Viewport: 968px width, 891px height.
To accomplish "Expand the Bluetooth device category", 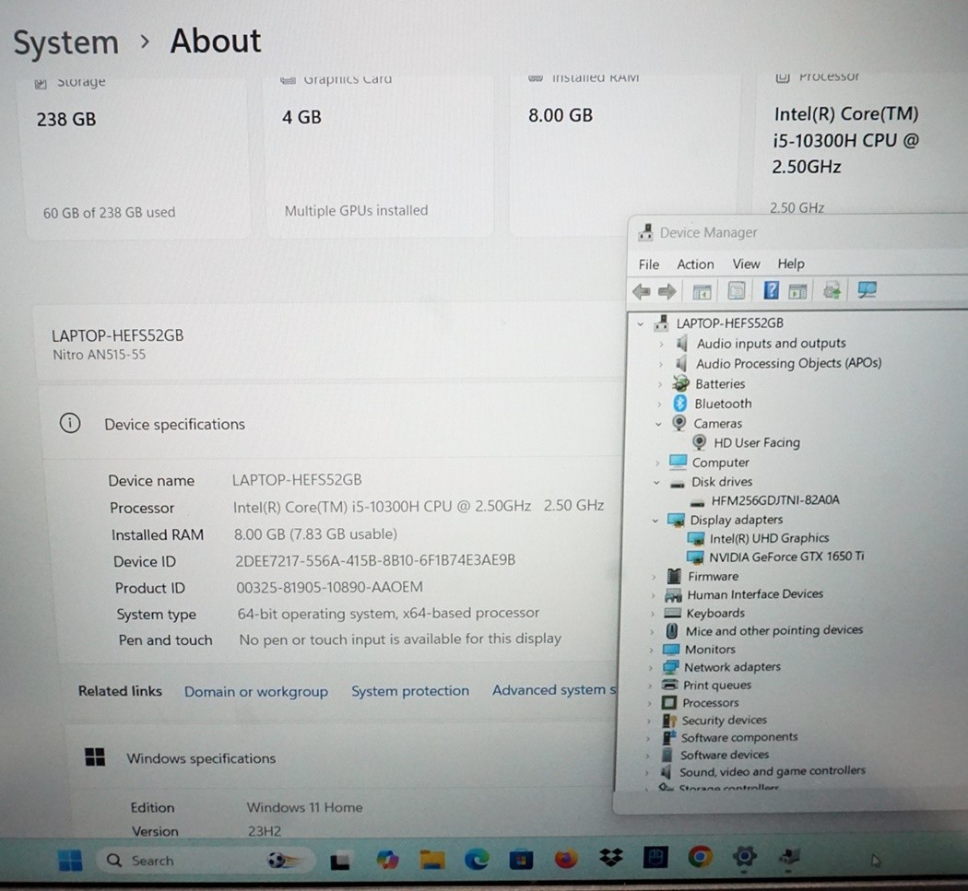I will 659,404.
